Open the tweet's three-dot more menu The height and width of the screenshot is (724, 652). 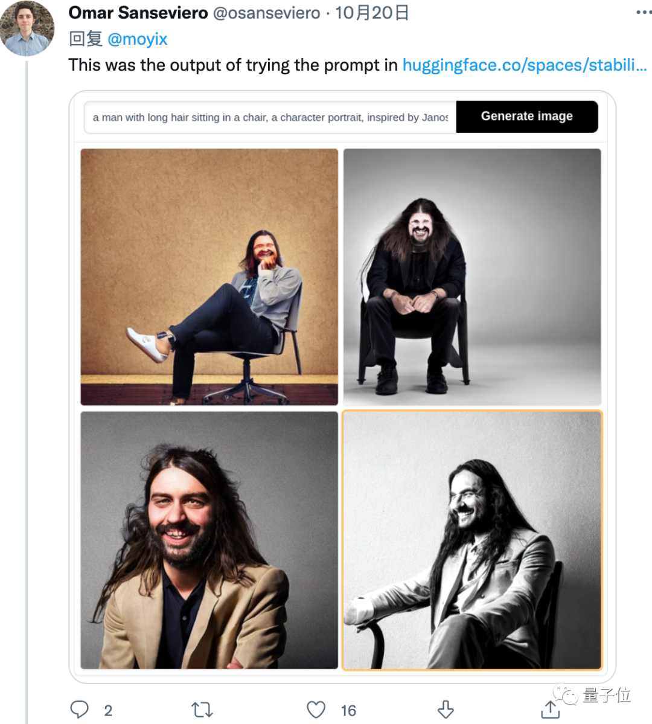point(644,13)
